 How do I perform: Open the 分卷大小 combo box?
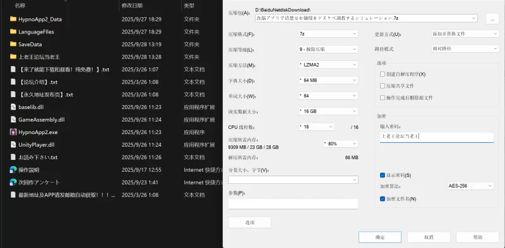point(293,179)
